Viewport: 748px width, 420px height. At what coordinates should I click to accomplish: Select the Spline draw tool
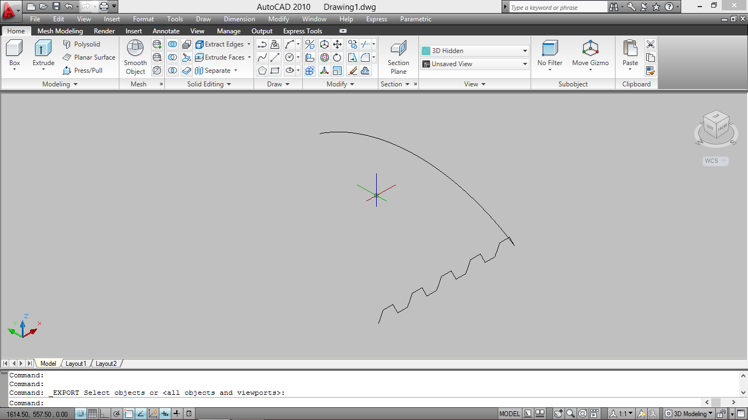(x=262, y=57)
